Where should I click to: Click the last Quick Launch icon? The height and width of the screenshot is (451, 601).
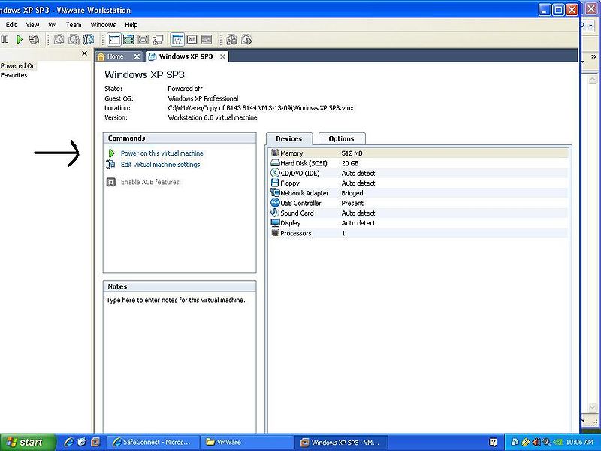coord(95,443)
